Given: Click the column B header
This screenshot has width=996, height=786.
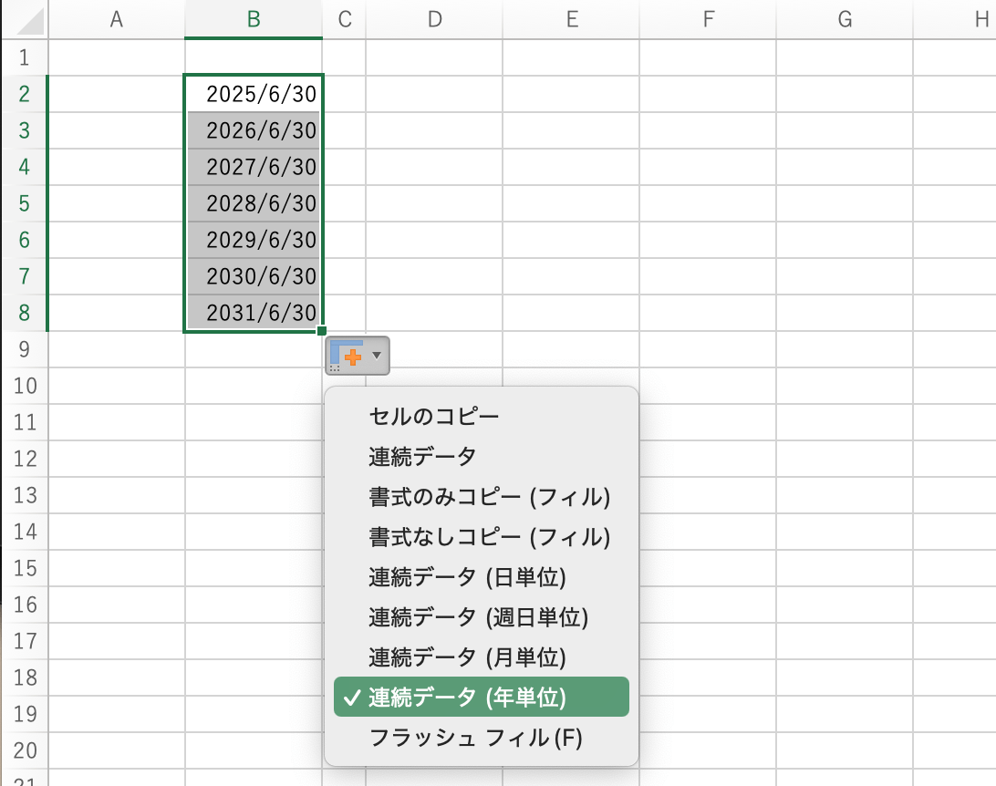Looking at the screenshot, I should point(253,18).
